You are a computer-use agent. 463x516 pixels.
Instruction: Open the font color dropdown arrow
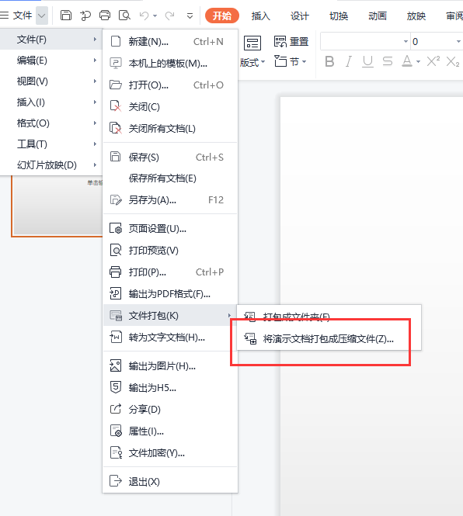pos(418,61)
